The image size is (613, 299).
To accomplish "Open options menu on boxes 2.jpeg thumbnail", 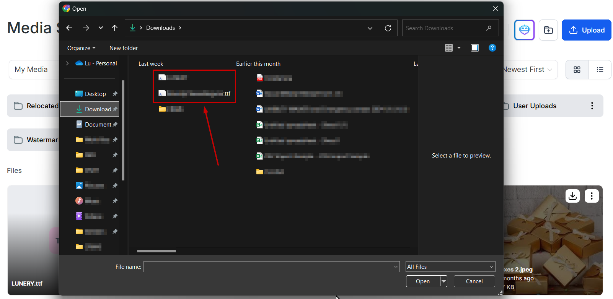I will point(592,196).
